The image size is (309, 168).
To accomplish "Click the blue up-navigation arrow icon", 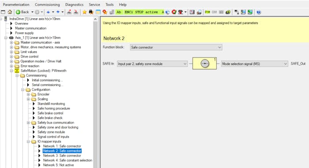I will click(x=48, y=12).
